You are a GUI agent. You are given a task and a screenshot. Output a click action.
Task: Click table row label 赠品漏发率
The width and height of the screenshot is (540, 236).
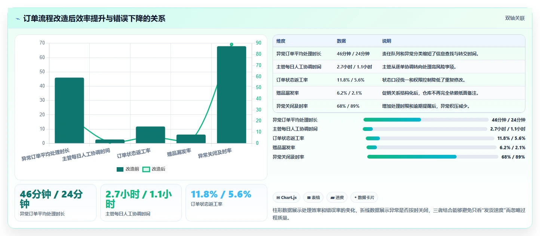[x=288, y=93]
